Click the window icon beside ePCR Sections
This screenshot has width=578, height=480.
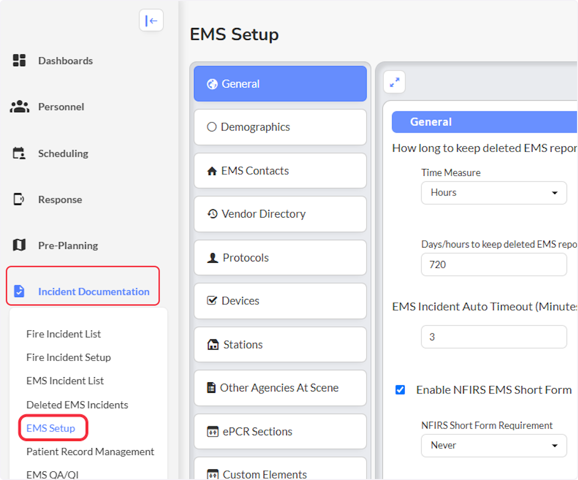pos(212,431)
